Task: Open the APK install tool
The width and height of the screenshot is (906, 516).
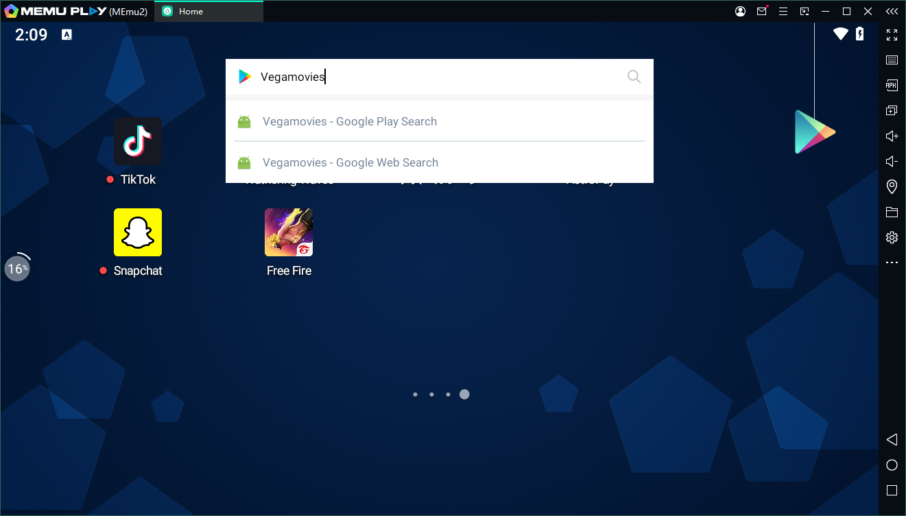Action: point(892,85)
